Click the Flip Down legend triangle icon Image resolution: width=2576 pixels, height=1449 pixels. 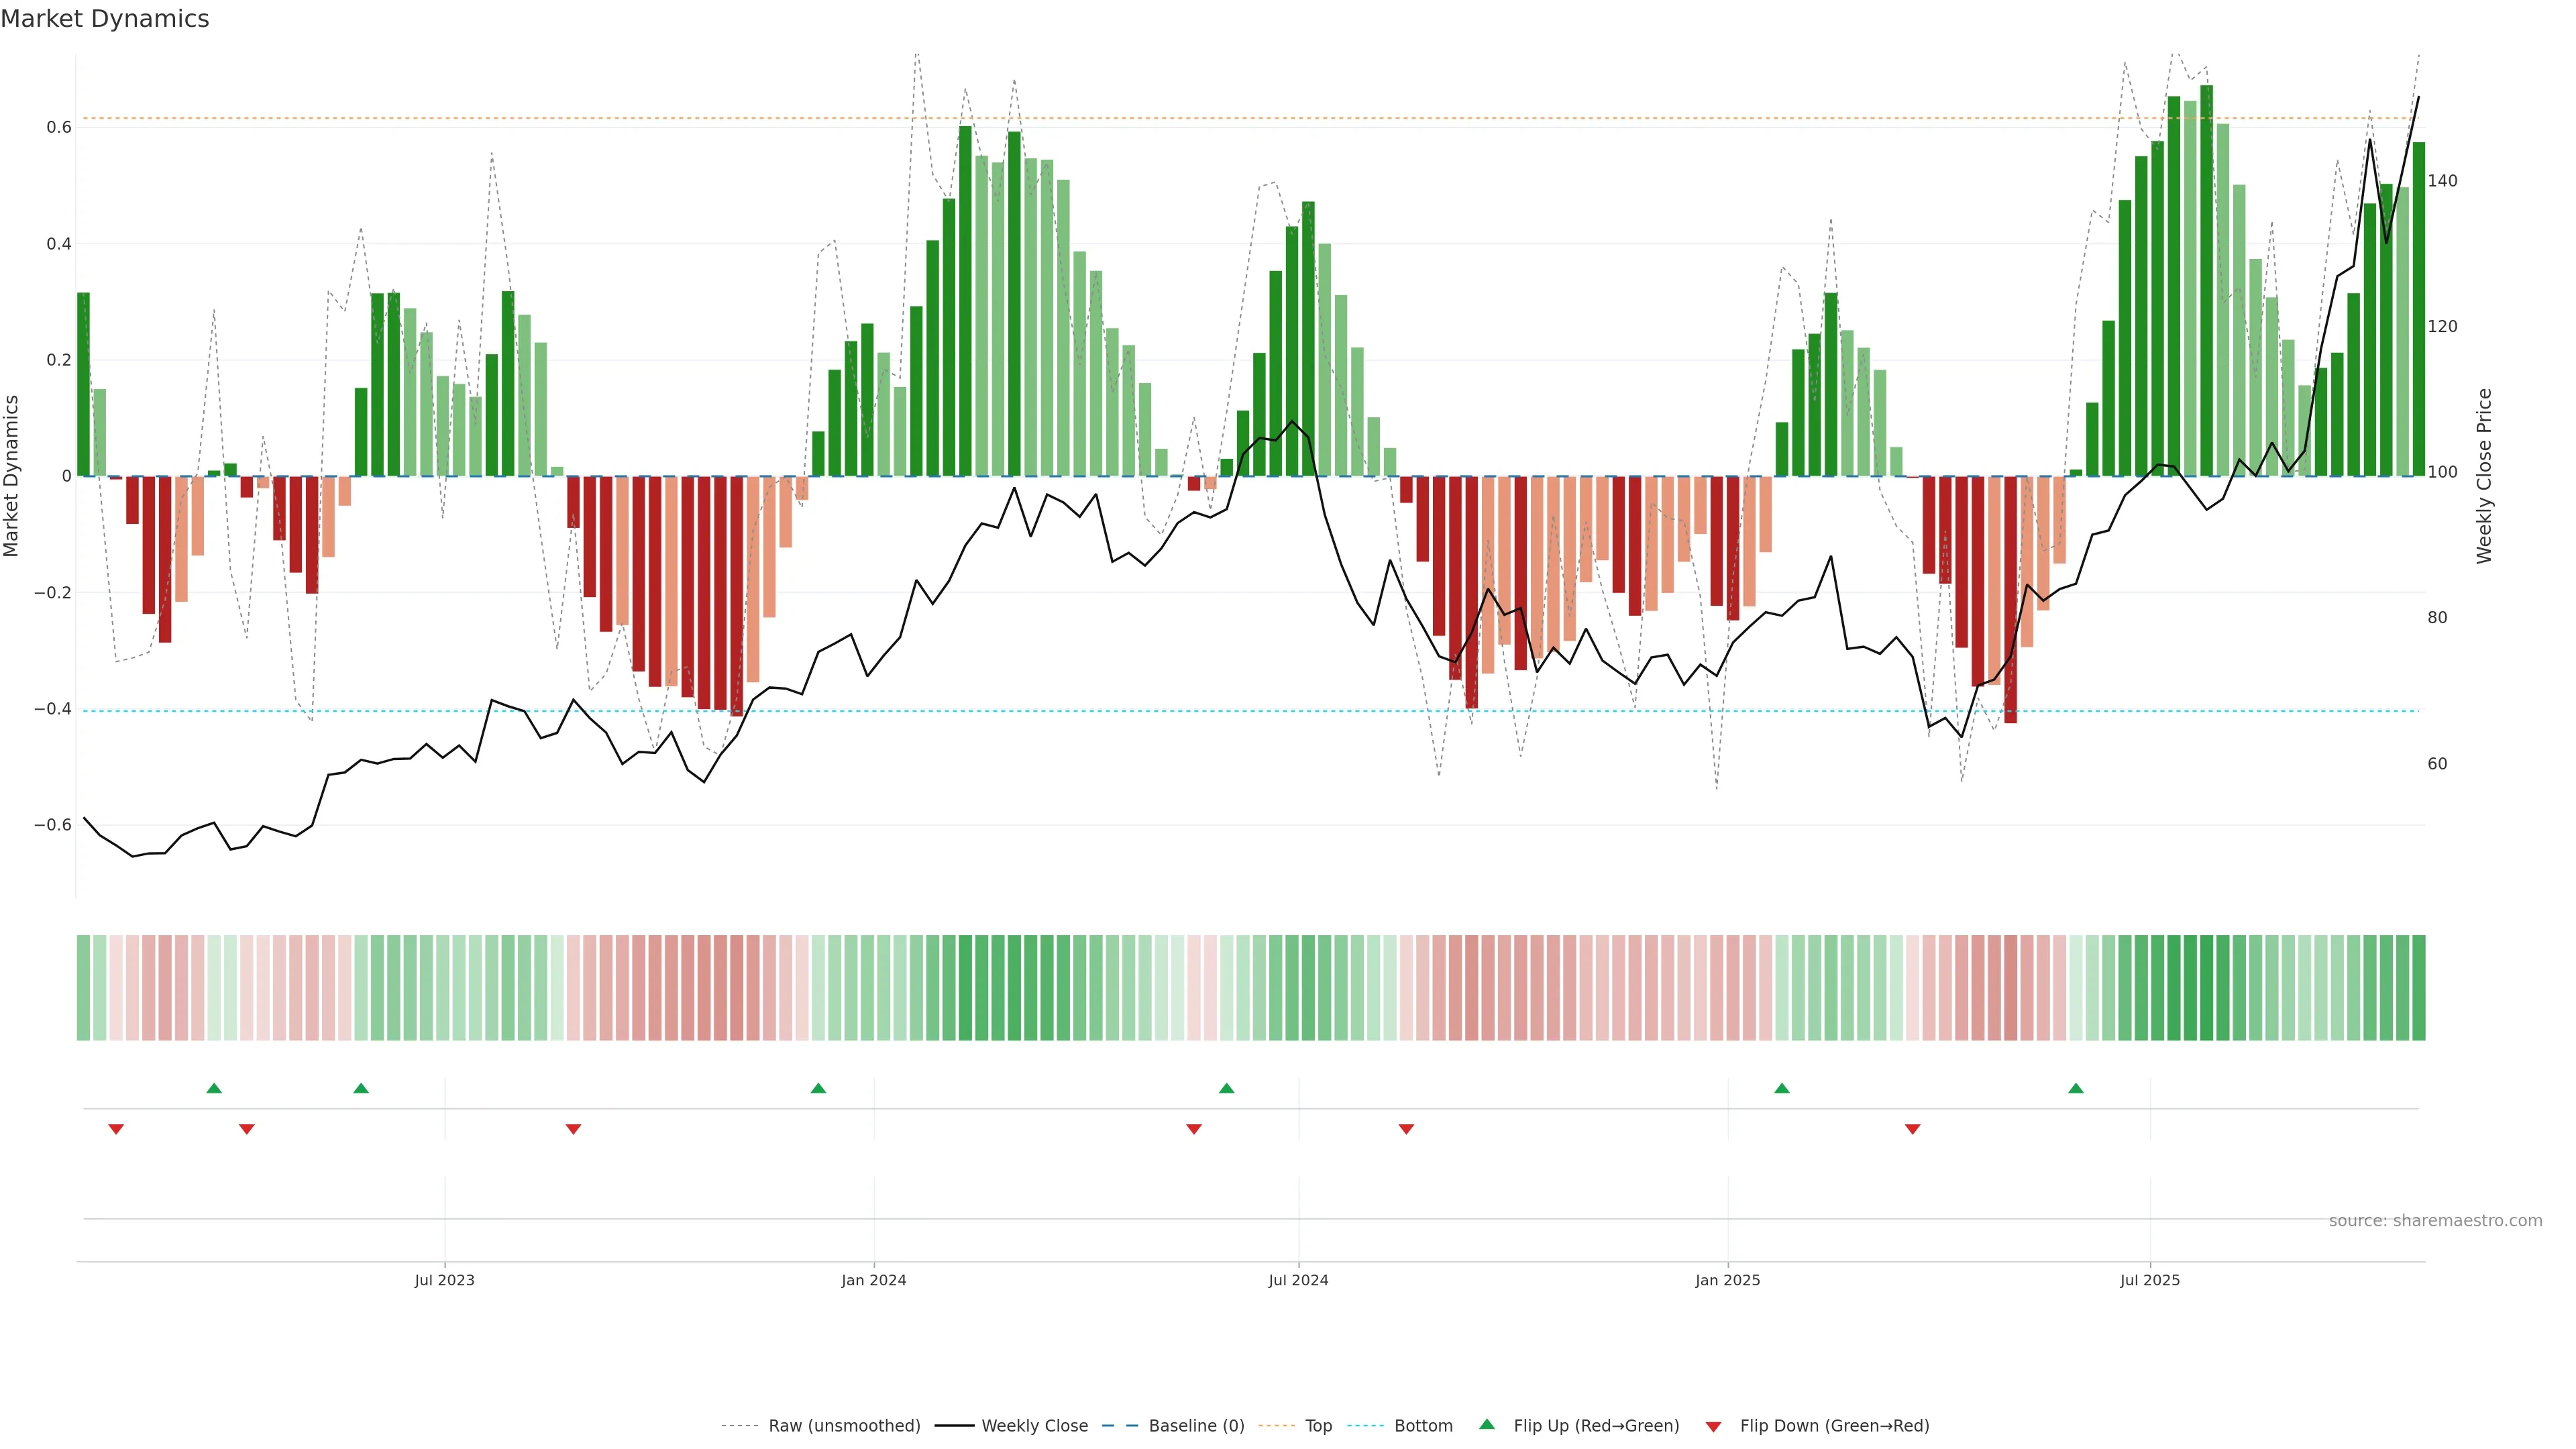pyautogui.click(x=1713, y=1427)
